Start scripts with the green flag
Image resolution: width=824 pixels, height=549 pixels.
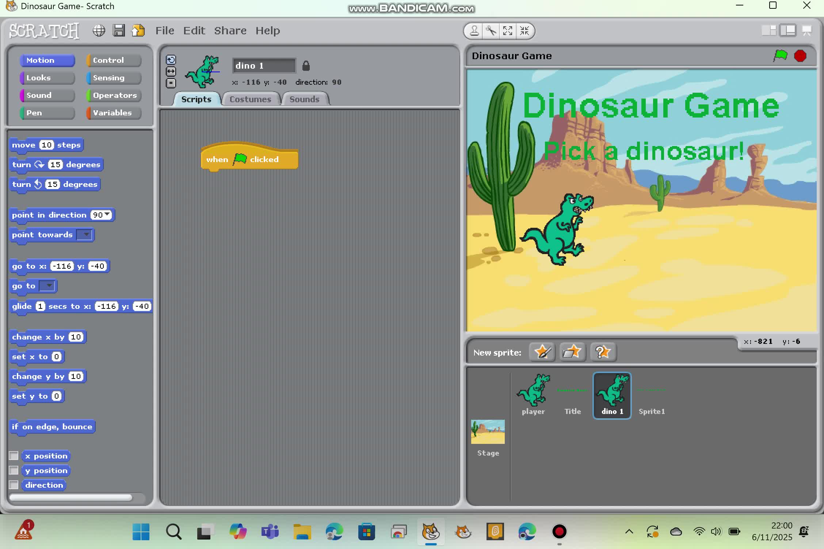(780, 56)
